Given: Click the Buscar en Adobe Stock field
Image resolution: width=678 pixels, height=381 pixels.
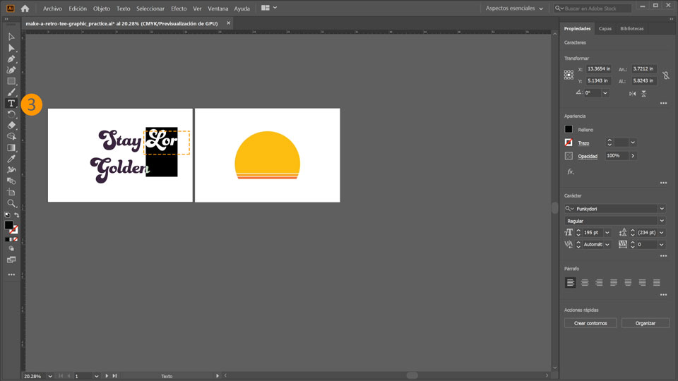Looking at the screenshot, I should click(x=593, y=8).
